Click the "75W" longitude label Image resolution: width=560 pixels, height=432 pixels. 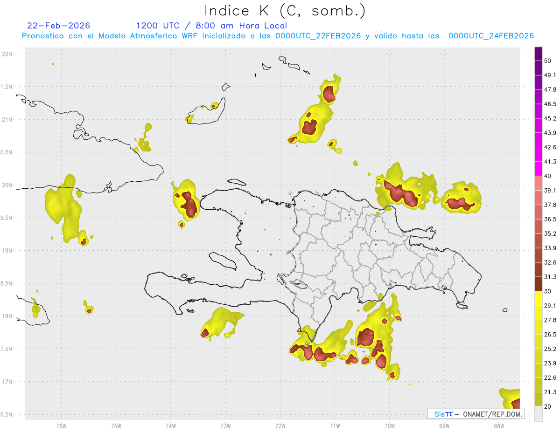click(x=116, y=425)
